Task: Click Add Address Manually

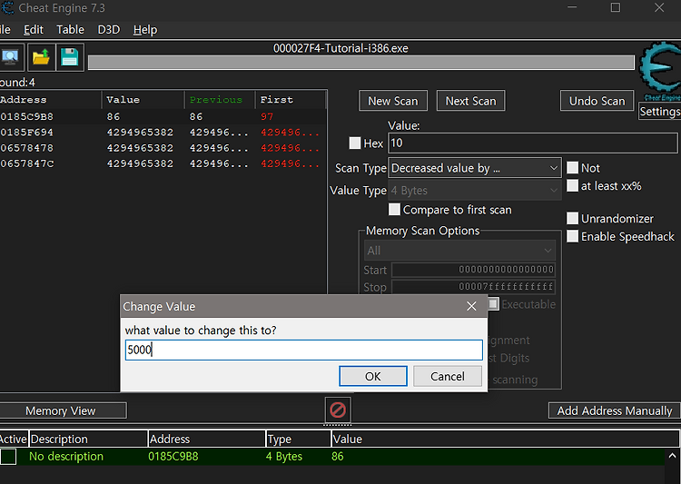Action: click(x=614, y=410)
